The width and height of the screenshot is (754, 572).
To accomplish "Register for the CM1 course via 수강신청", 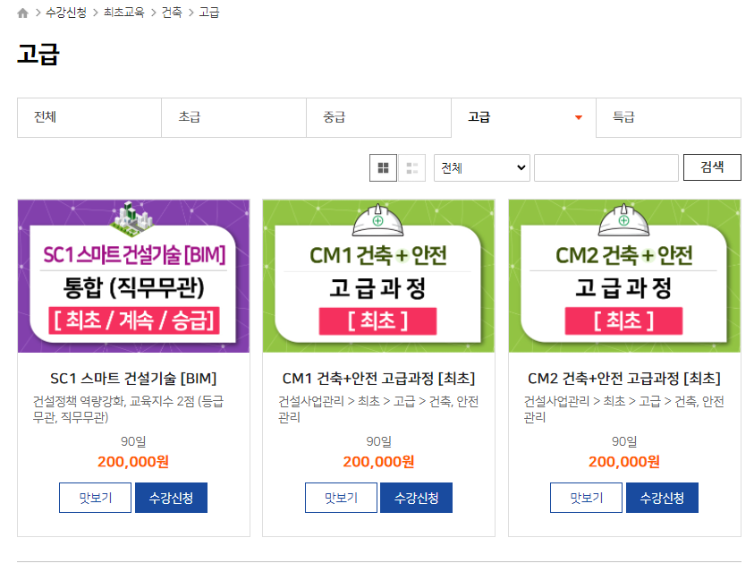I will (x=416, y=498).
